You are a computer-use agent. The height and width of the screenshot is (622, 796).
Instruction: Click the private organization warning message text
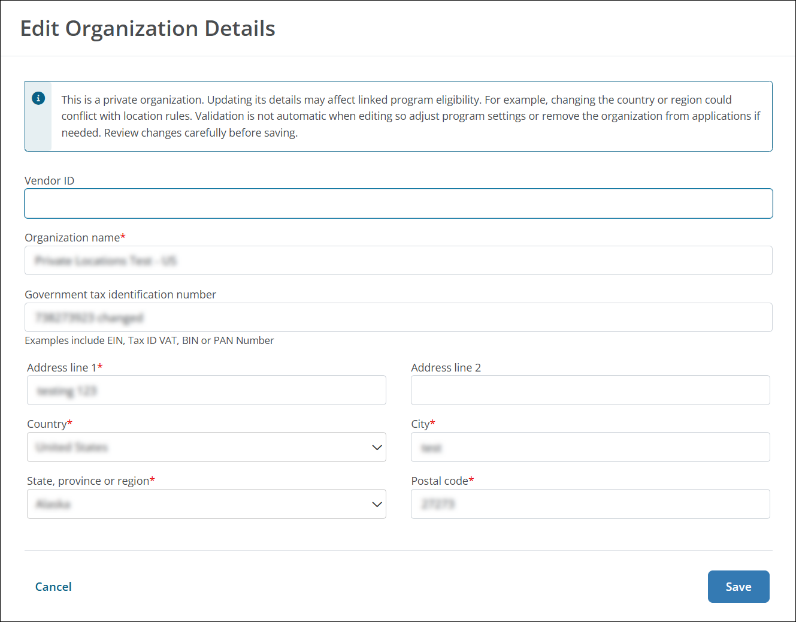(x=410, y=116)
